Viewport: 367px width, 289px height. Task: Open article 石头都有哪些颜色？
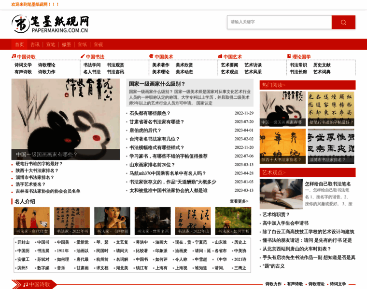click(150, 113)
